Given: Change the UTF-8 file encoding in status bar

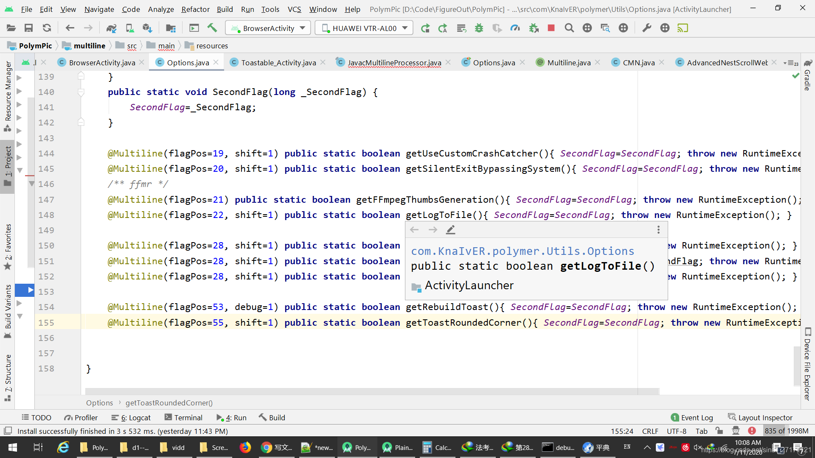Looking at the screenshot, I should (x=677, y=431).
